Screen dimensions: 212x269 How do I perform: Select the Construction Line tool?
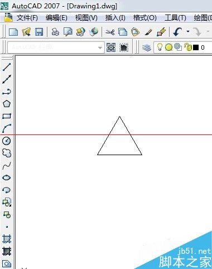tap(7, 79)
